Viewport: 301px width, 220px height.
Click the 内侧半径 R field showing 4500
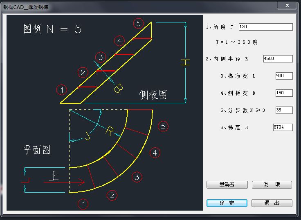(278, 59)
